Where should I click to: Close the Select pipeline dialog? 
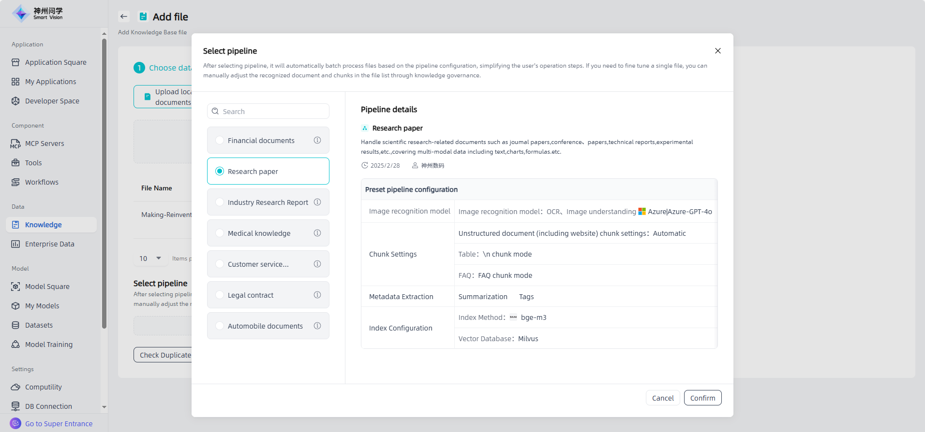(717, 51)
